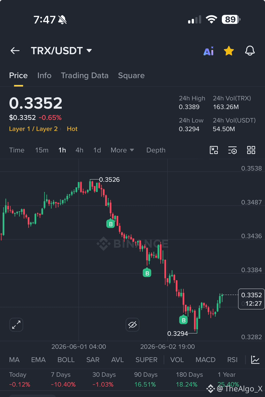265x397 pixels.
Task: Enable the SAR indicator
Action: point(93,360)
